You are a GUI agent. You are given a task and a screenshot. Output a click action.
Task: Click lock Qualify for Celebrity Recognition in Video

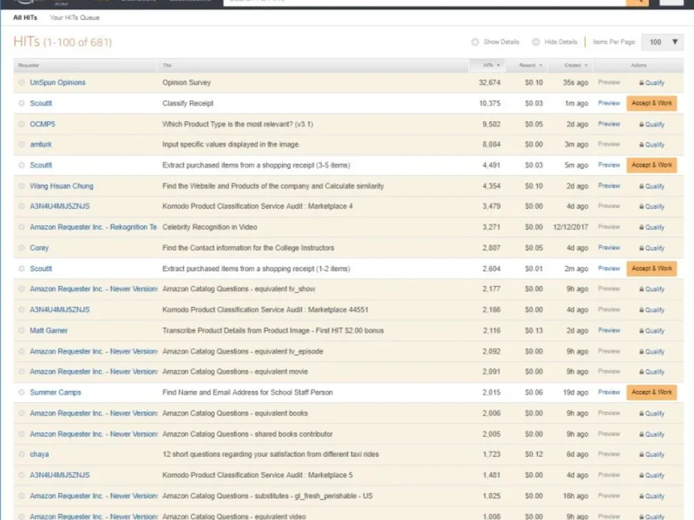tap(652, 227)
